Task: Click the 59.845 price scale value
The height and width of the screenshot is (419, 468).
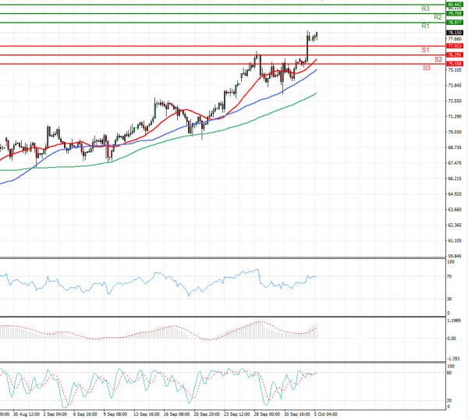Action: (x=455, y=256)
